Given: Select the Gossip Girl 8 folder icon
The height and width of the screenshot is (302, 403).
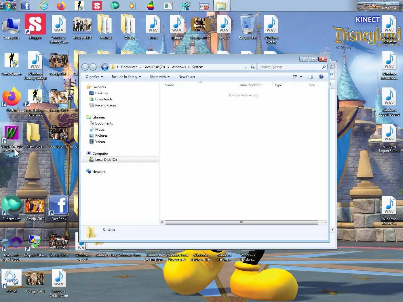Looking at the screenshot, I should 82,27.
